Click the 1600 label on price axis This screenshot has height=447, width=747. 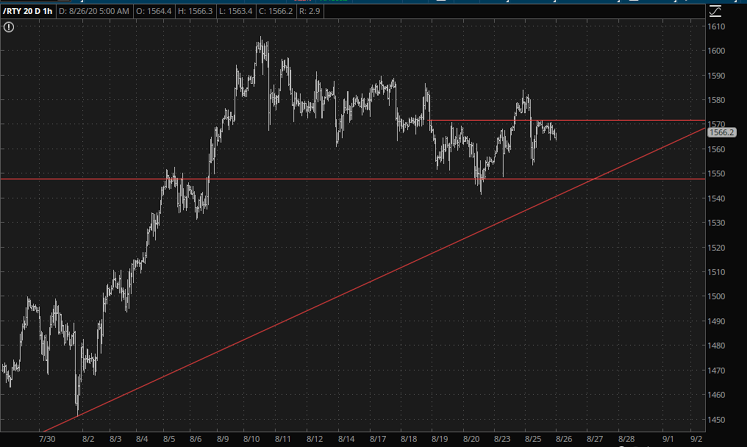[x=716, y=51]
